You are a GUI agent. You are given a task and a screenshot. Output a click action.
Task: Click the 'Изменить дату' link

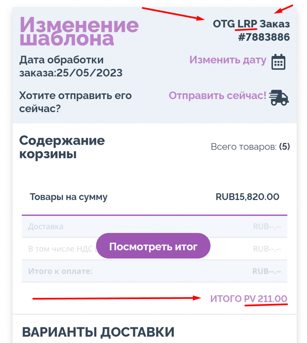(228, 60)
